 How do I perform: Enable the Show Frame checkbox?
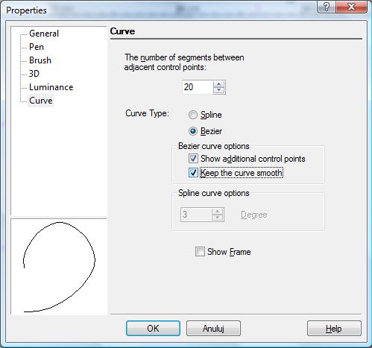(200, 252)
